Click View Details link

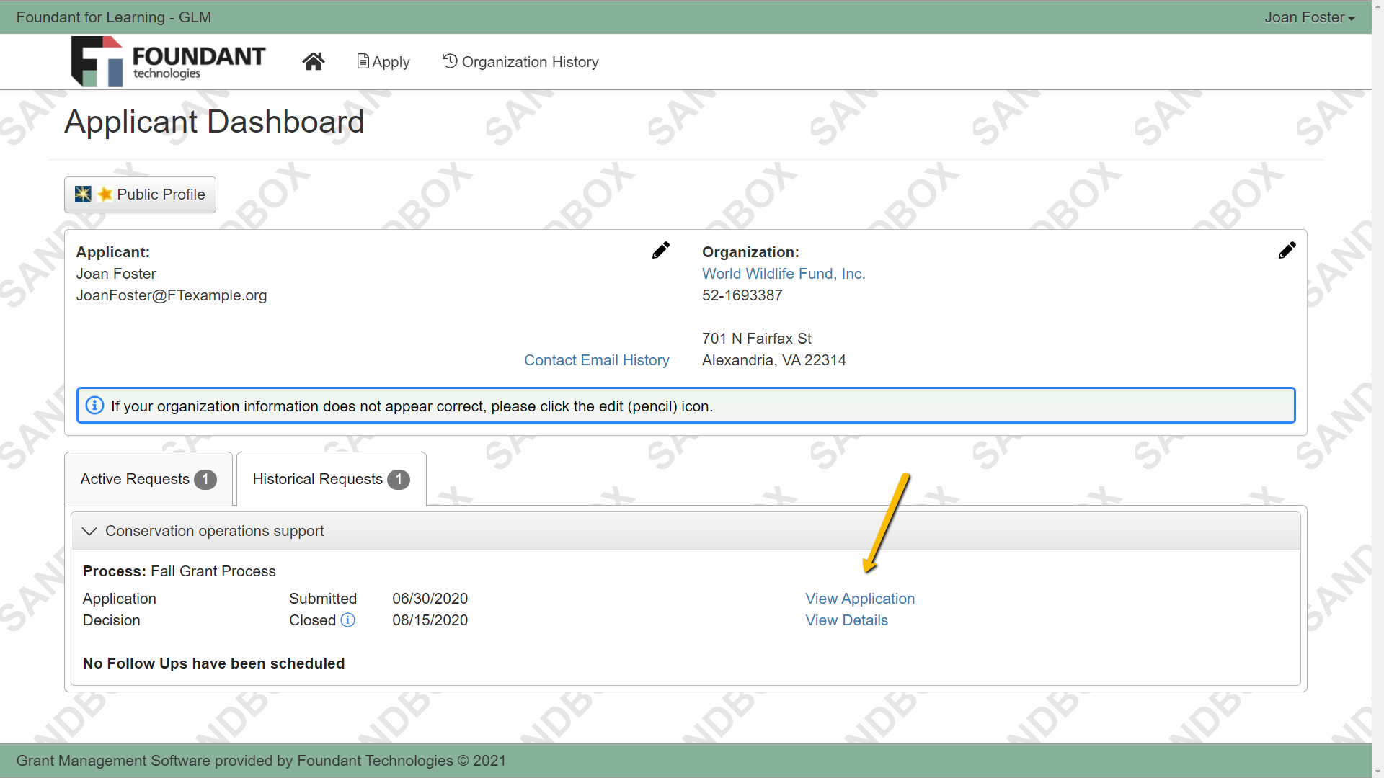846,620
